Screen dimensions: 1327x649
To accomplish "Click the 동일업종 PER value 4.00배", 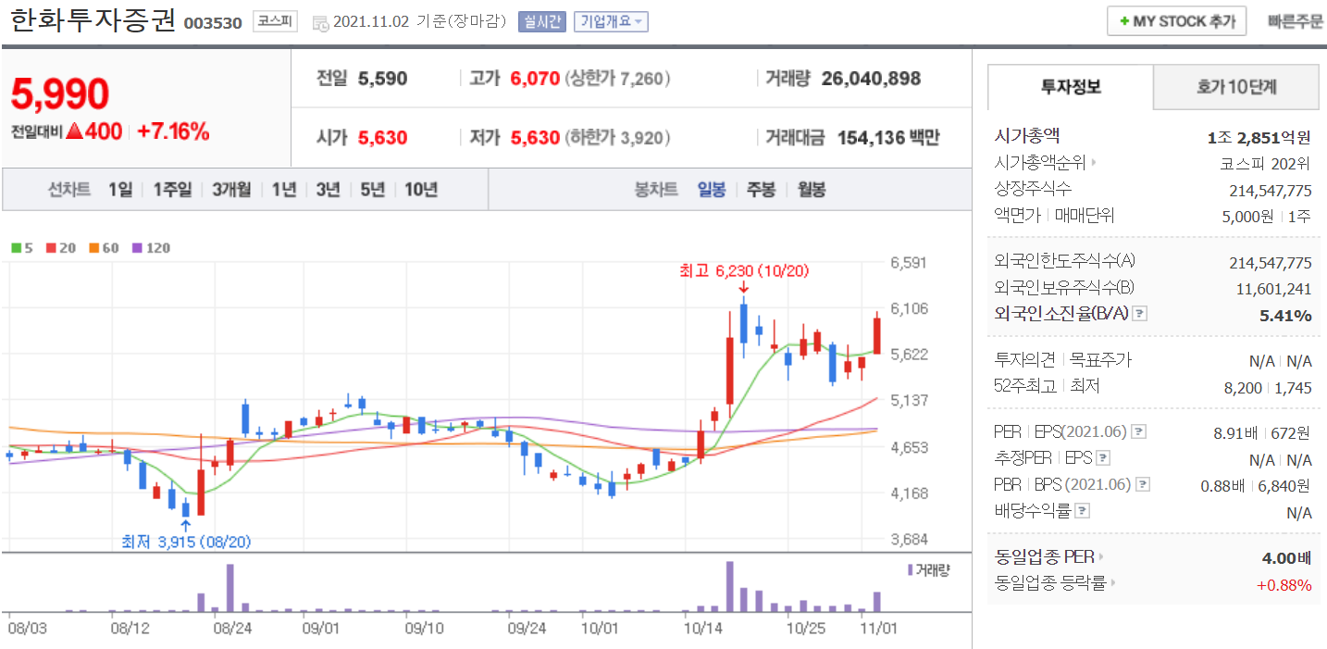I will 1286,558.
